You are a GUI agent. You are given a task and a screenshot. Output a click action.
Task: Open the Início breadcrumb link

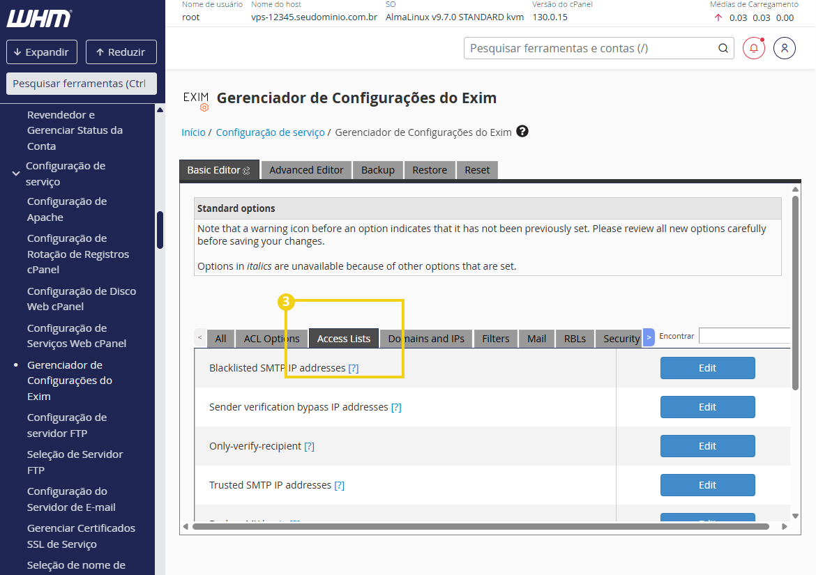pos(193,132)
